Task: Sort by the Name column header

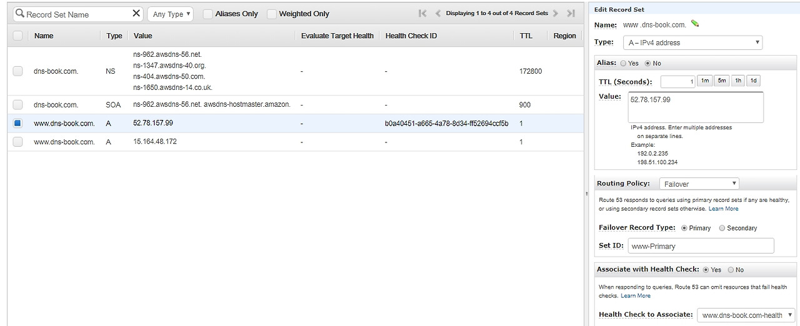Action: pos(44,36)
